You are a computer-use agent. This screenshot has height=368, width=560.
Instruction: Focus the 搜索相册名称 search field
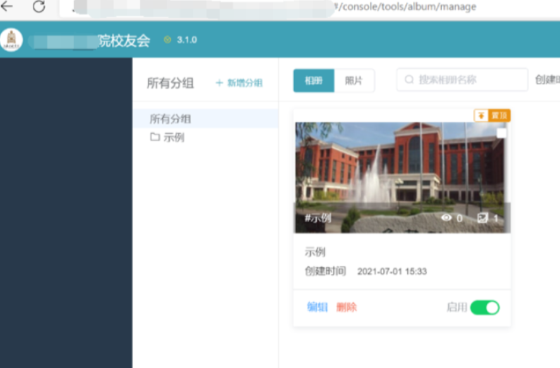(x=467, y=80)
